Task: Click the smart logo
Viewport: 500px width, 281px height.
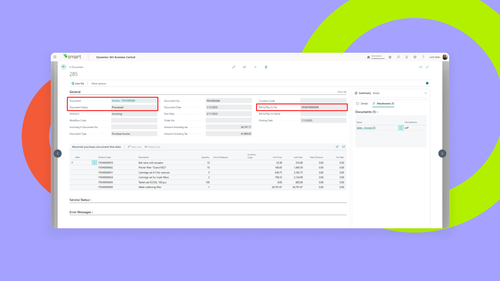Action: point(72,57)
